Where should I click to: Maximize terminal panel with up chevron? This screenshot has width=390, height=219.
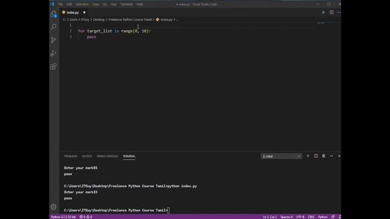331,156
